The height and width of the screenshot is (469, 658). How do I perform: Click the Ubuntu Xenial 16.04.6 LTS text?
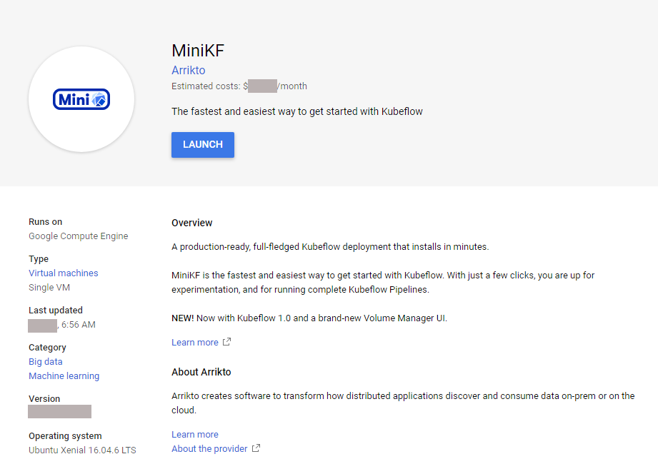coord(82,450)
